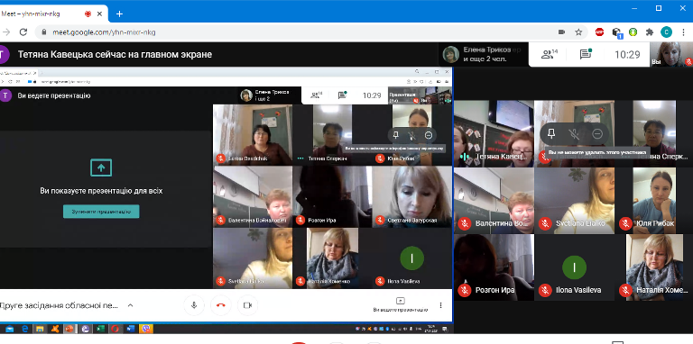
Task: Click the stop presentation teal button
Action: pyautogui.click(x=101, y=212)
